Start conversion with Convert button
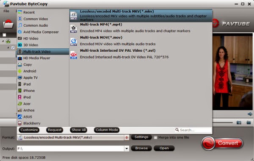Viewport: 254px width, 161px height. [222, 143]
